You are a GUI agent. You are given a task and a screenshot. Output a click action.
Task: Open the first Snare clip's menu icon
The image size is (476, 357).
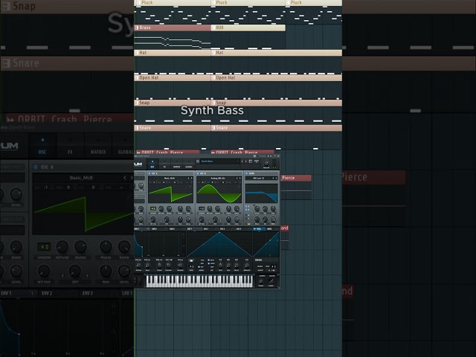pos(137,128)
